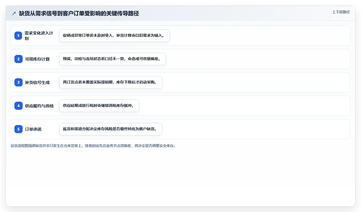Select step badge 4

point(18,106)
